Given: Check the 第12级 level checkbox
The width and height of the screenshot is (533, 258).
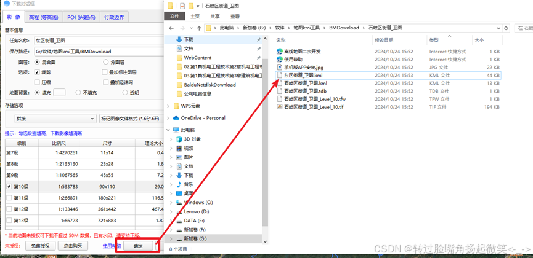Looking at the screenshot, I should coord(9,209).
